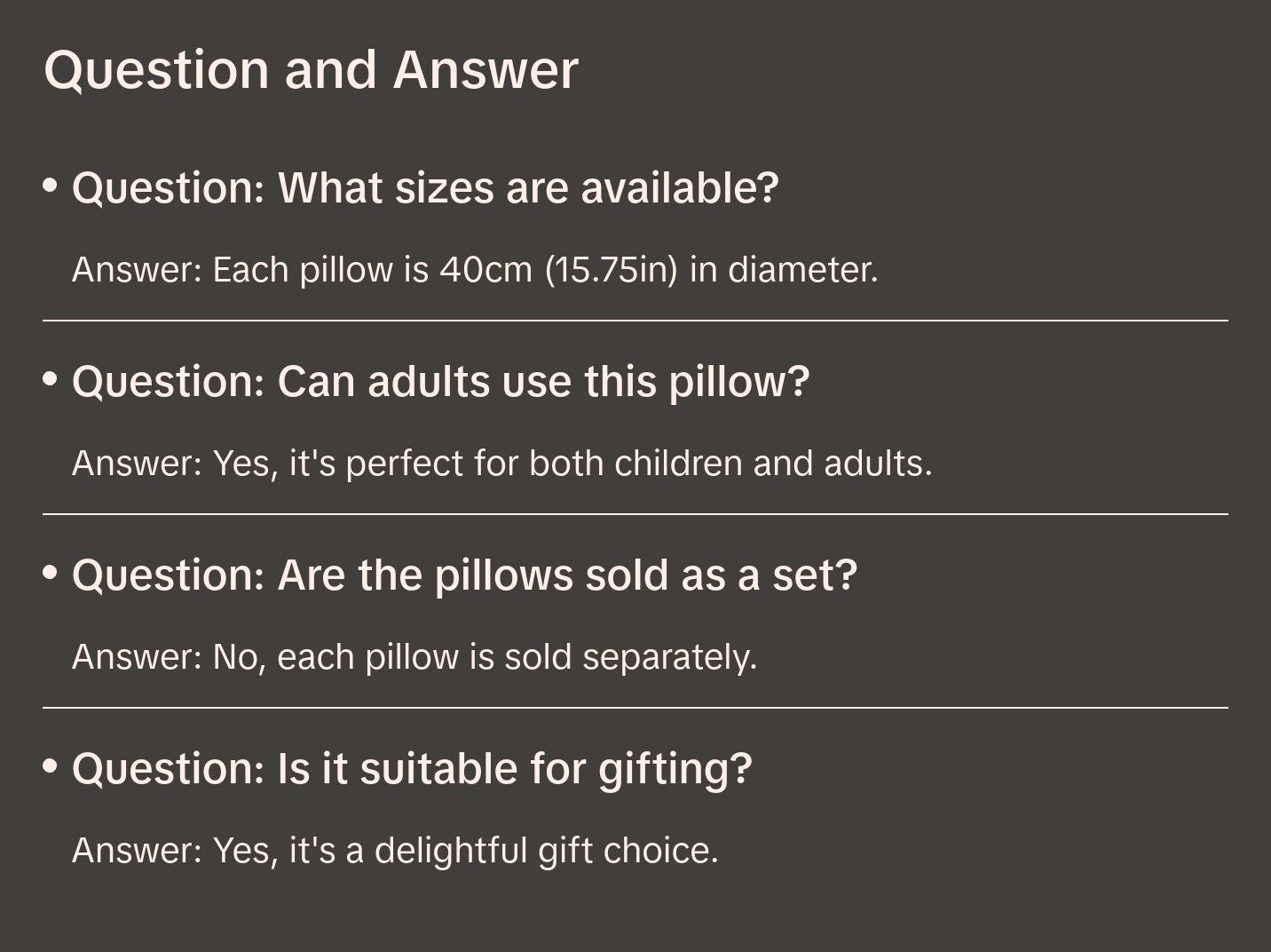Viewport: 1271px width, 952px height.
Task: Click the bullet before the adults question
Action: [x=51, y=379]
